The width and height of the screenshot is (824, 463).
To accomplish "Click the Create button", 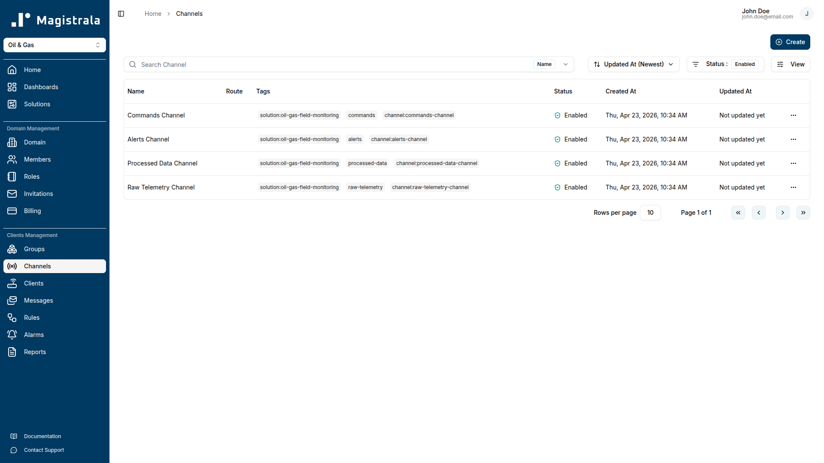I will click(790, 42).
